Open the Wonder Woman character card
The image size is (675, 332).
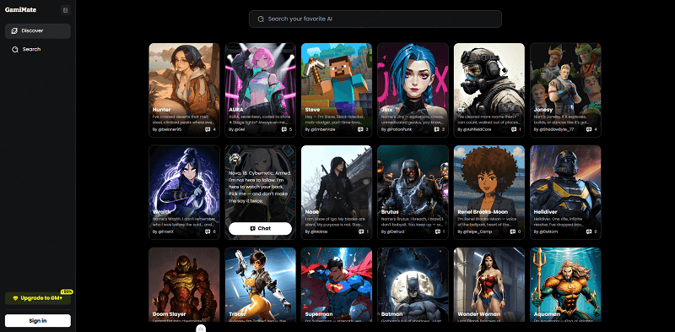pyautogui.click(x=489, y=285)
